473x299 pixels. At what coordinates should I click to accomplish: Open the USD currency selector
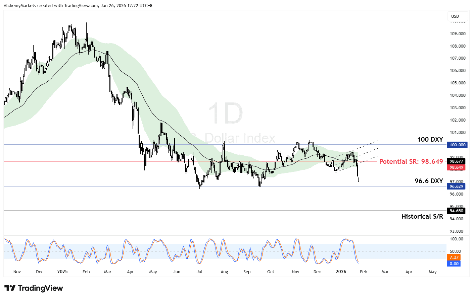click(x=455, y=16)
